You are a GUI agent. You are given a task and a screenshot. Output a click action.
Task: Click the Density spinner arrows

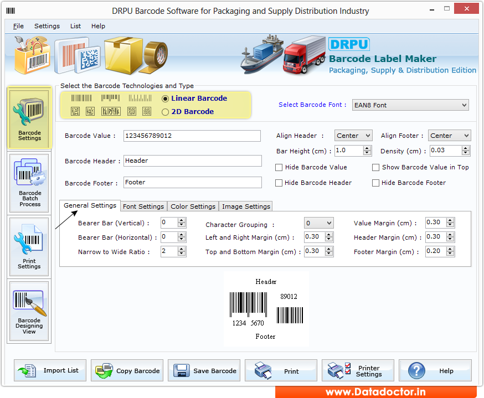click(x=466, y=151)
